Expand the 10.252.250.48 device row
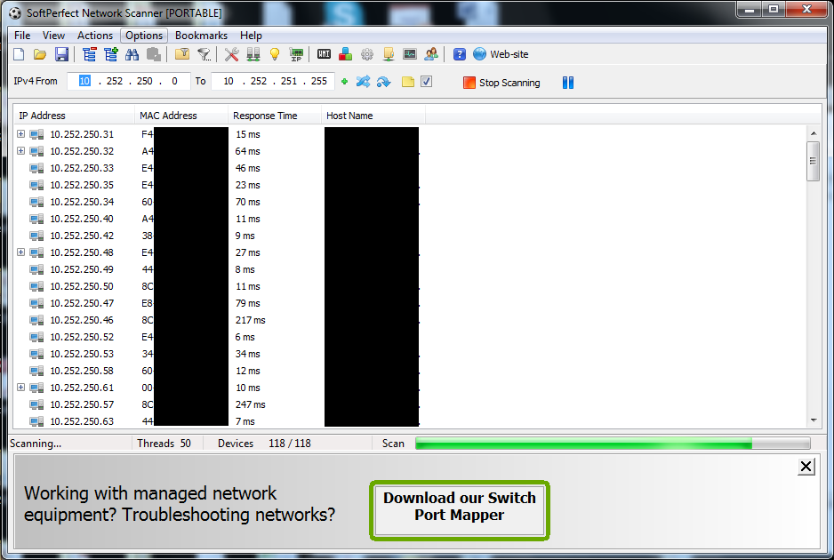The height and width of the screenshot is (560, 834). coord(20,252)
